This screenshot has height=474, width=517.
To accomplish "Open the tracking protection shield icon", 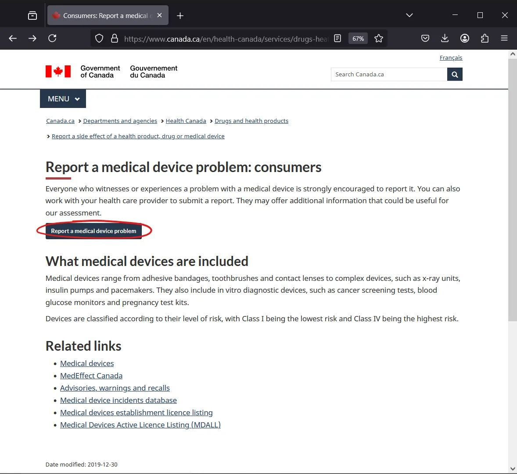I will [99, 39].
